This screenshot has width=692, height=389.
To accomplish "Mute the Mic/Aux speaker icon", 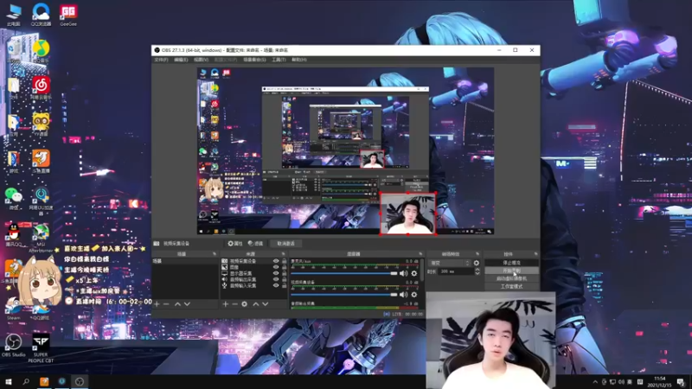I will pos(403,273).
